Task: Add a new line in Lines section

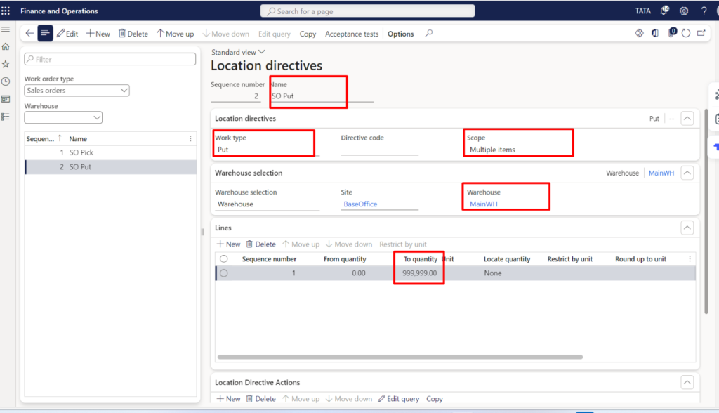Action: (x=228, y=244)
